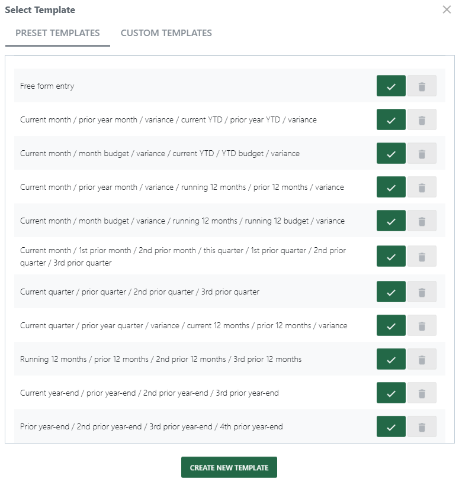Delete the month budget variance YTD template
459x482 pixels.
coord(422,153)
